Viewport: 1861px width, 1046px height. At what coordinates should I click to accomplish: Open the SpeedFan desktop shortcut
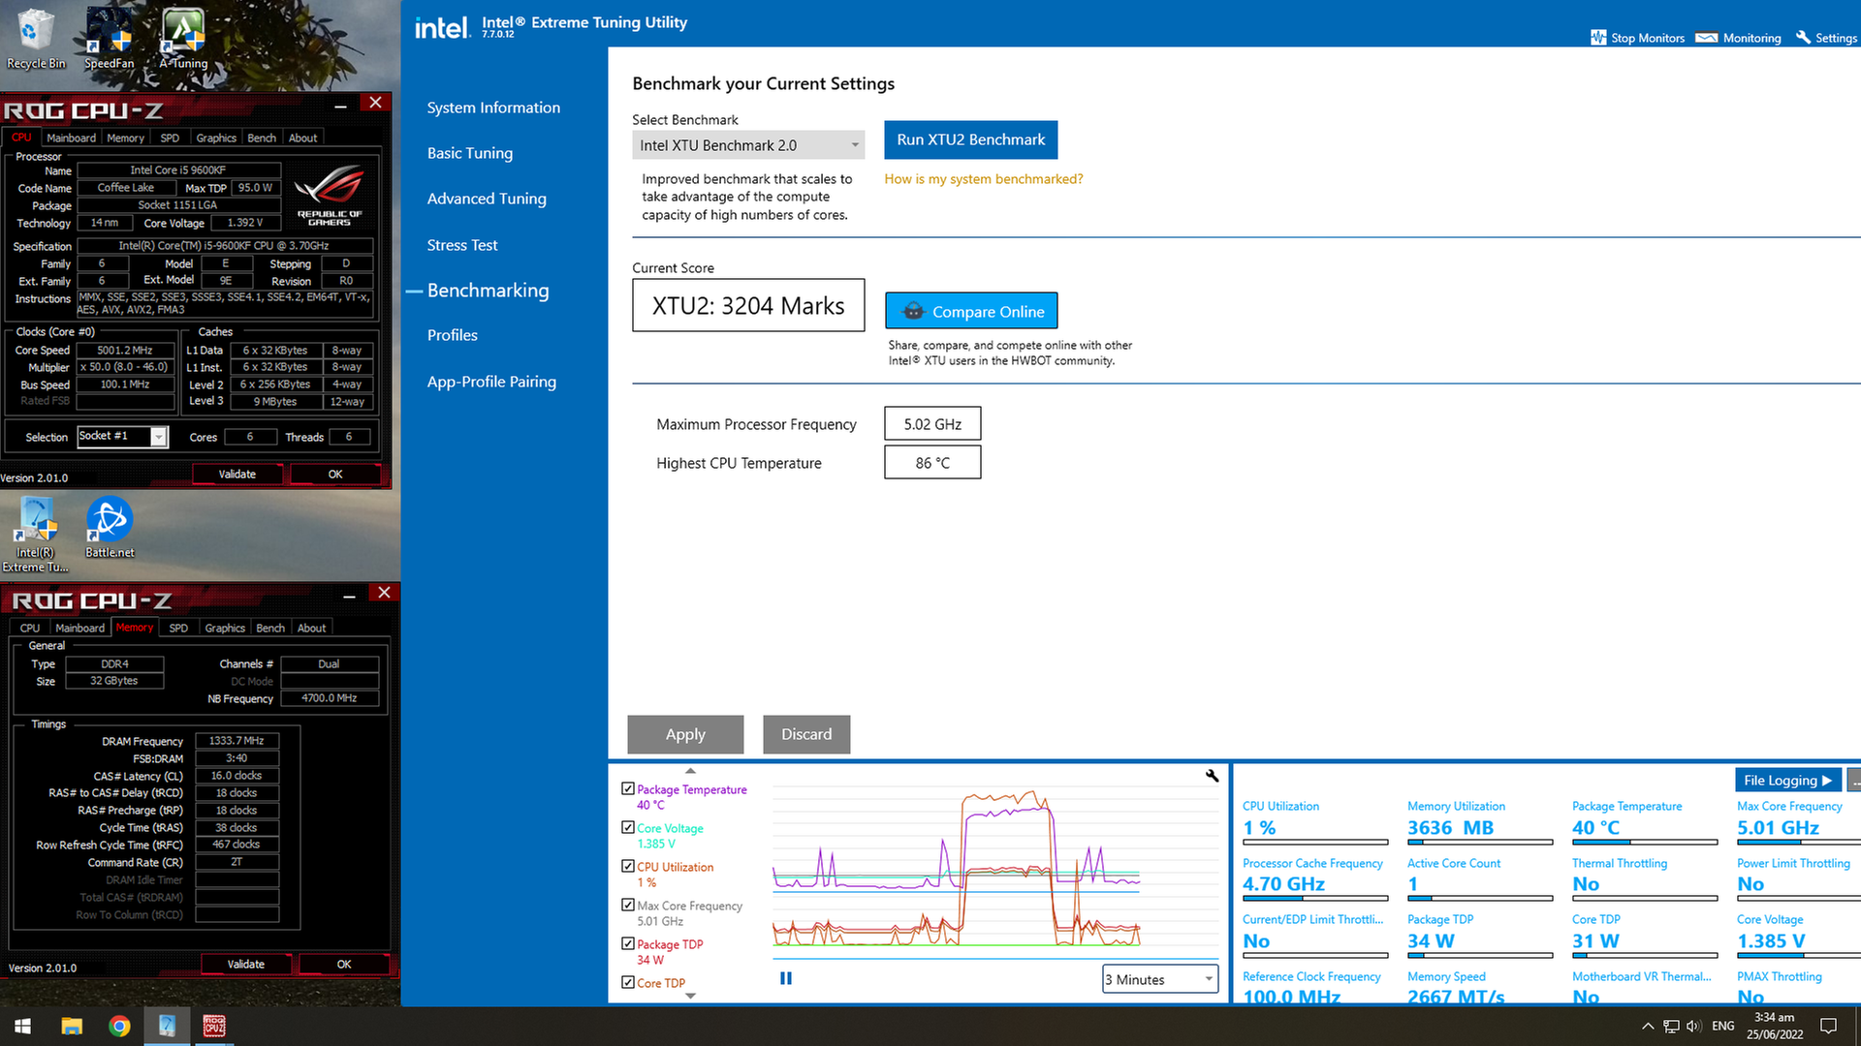(109, 39)
